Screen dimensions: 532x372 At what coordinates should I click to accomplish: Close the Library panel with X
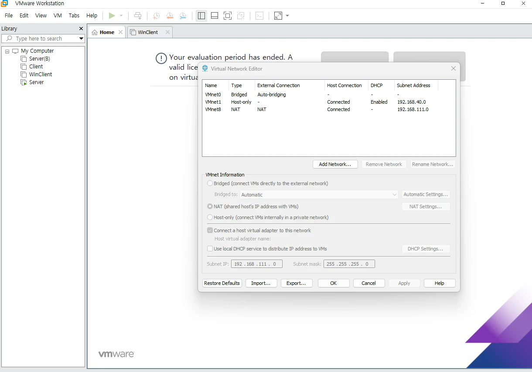[81, 29]
